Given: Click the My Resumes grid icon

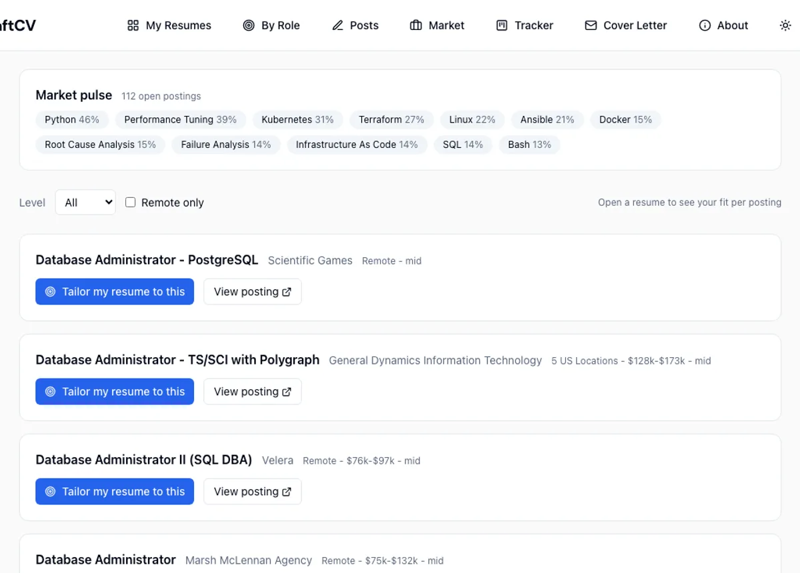Looking at the screenshot, I should click(x=133, y=25).
